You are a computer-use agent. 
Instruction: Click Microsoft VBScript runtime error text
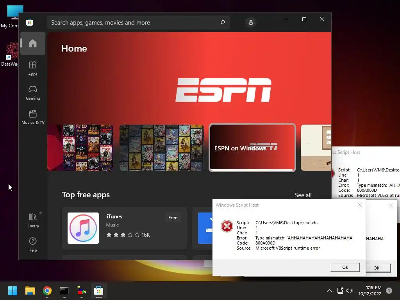pyautogui.click(x=287, y=248)
